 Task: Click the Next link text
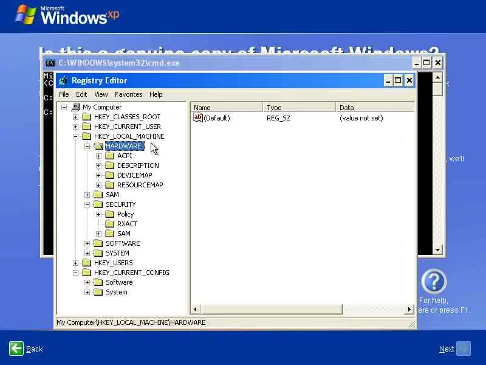447,349
